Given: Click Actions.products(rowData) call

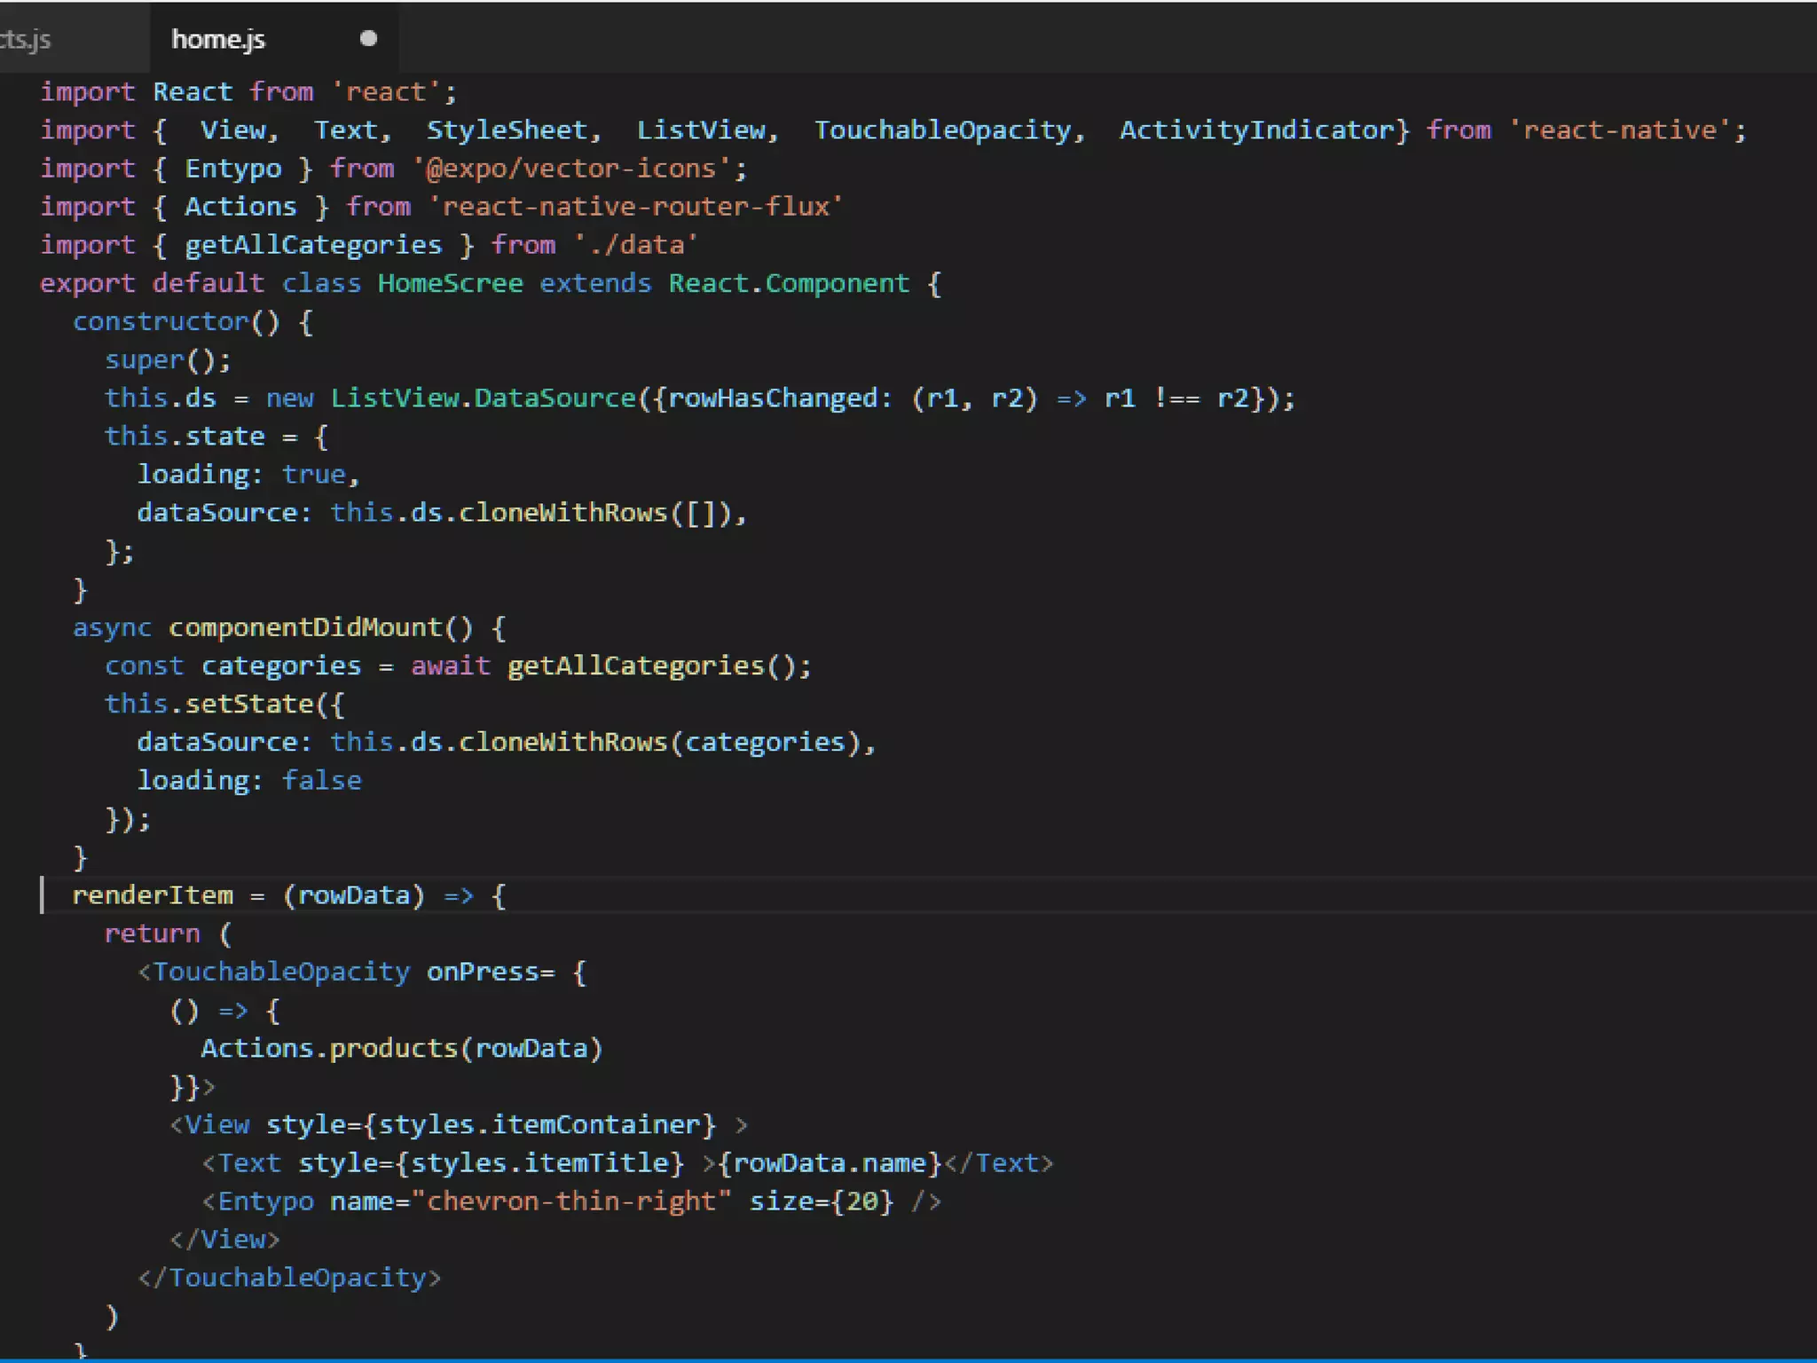Looking at the screenshot, I should (x=401, y=1048).
